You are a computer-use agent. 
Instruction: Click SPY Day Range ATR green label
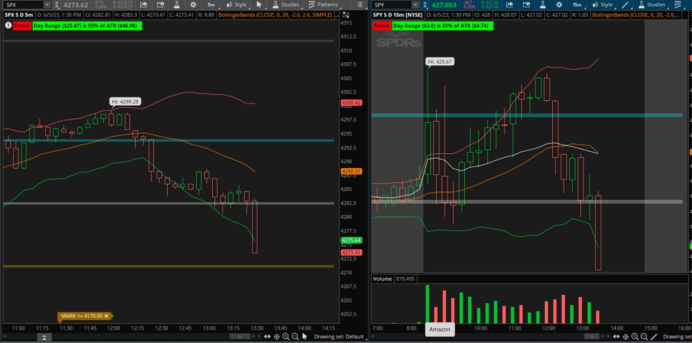[x=443, y=26]
